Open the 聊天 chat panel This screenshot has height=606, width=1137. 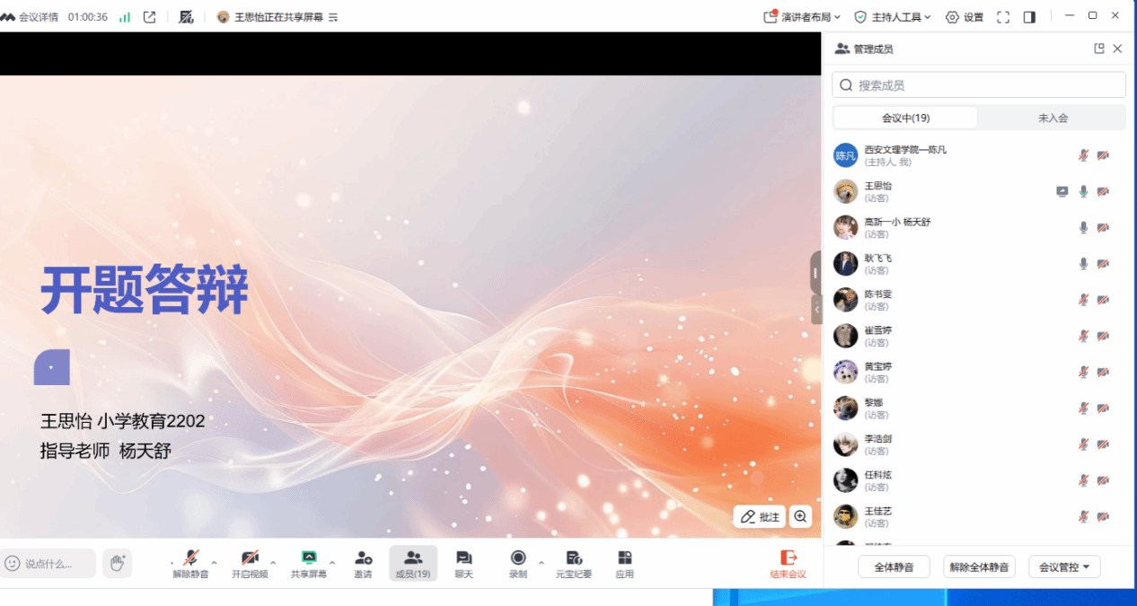click(463, 558)
